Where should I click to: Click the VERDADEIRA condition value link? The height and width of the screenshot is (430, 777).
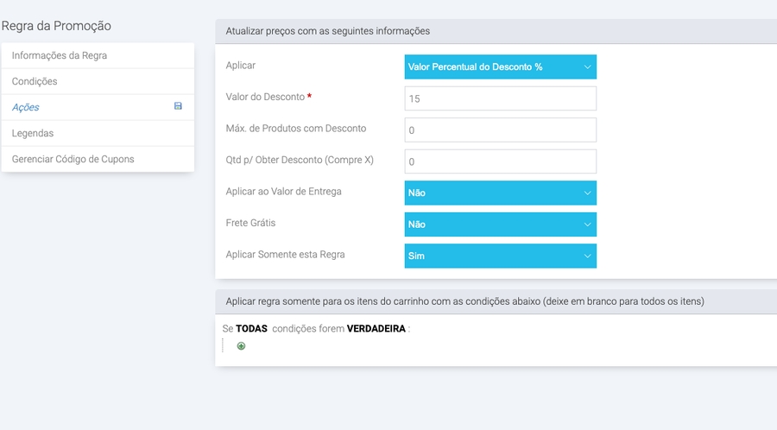(376, 329)
